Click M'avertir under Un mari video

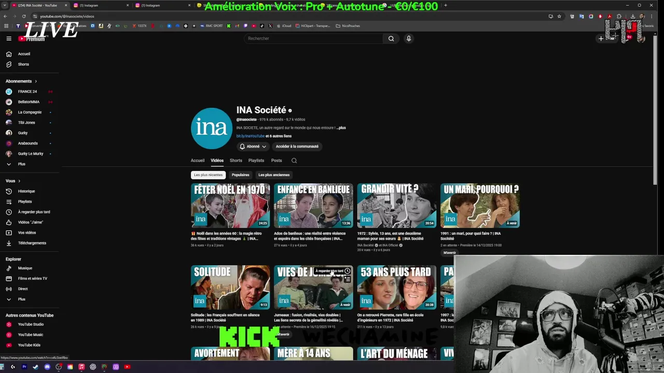pyautogui.click(x=450, y=253)
